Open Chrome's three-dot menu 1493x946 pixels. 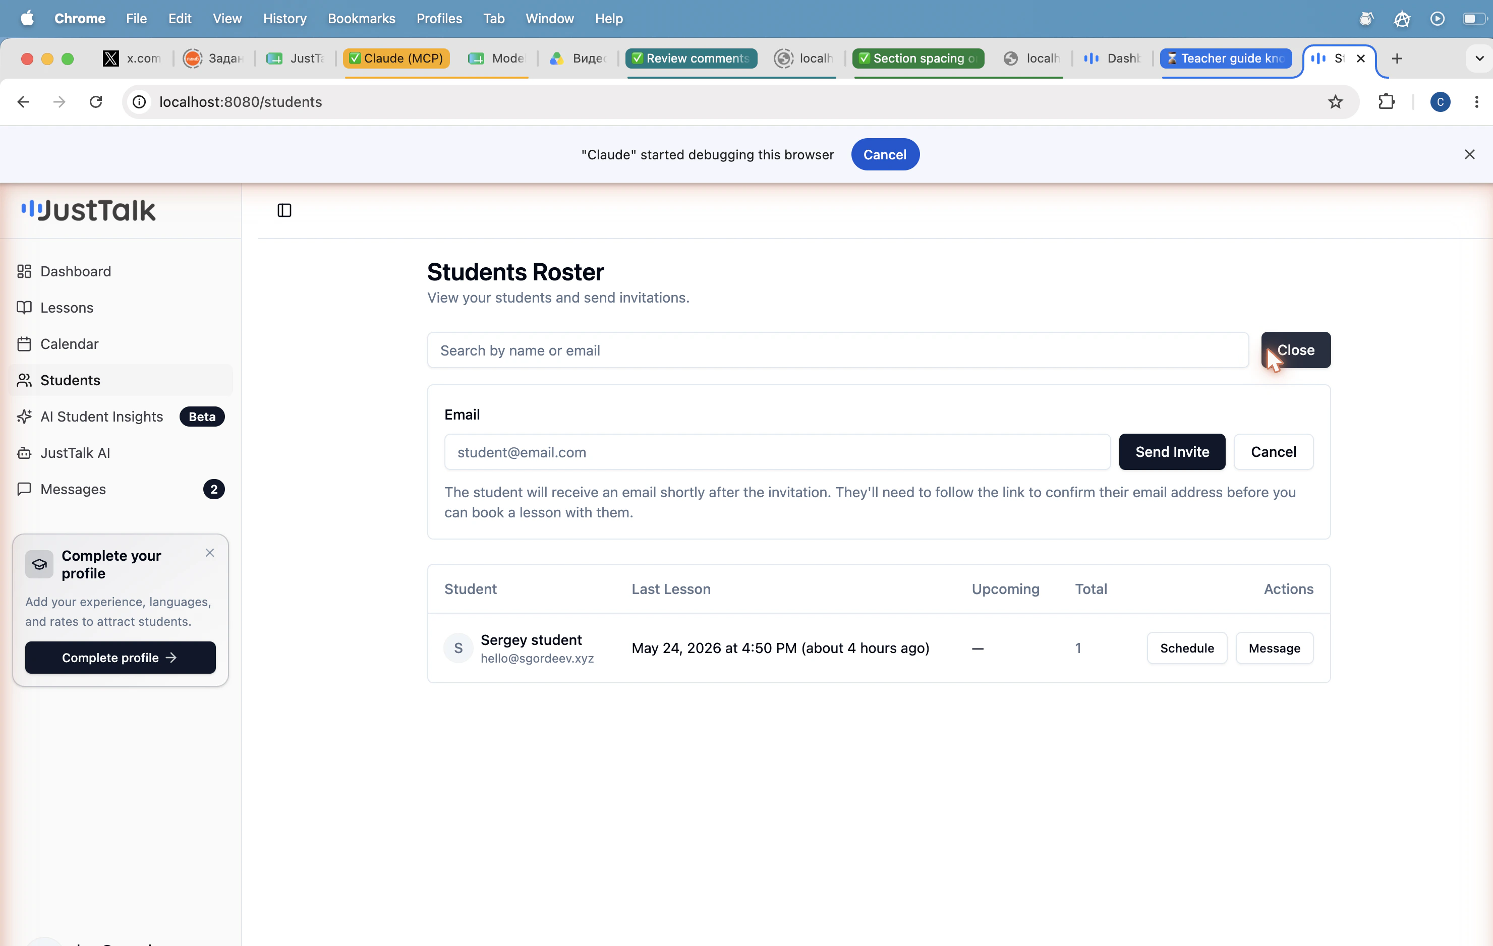pos(1476,102)
